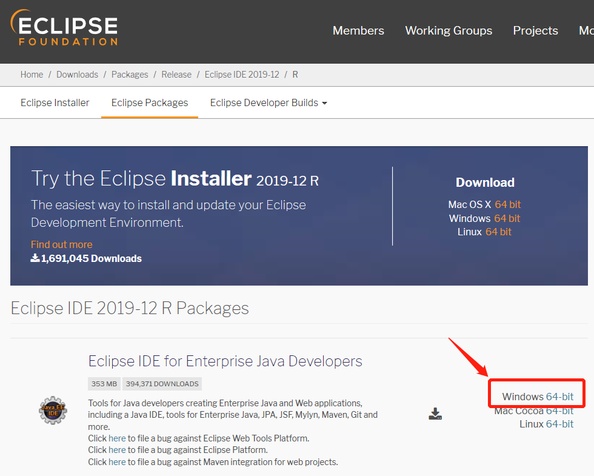Screen dimensions: 594x476
Task: Select the Eclipse Packages tab
Action: (x=150, y=102)
